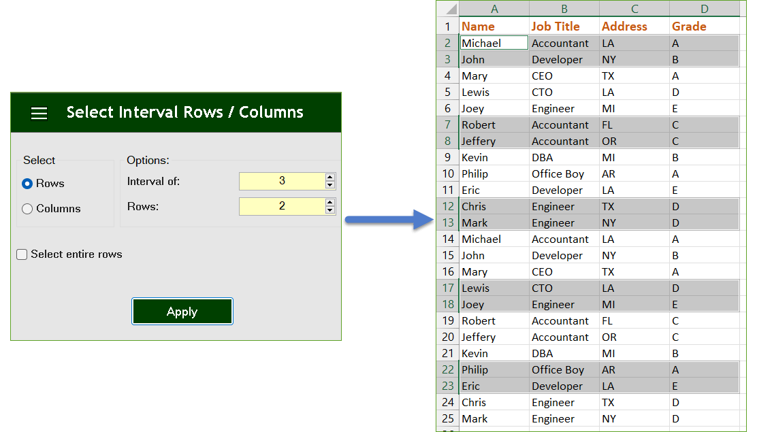Select column C header
Screen dimensions: 757x432
point(634,9)
